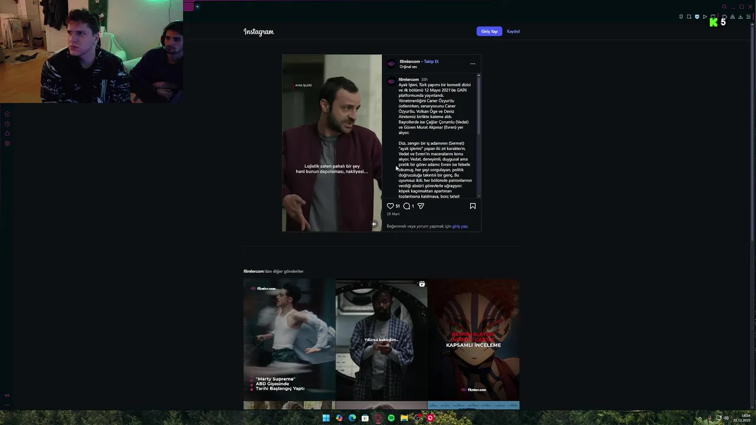Click the giriş yap link below the post
756x425 pixels.
click(460, 226)
